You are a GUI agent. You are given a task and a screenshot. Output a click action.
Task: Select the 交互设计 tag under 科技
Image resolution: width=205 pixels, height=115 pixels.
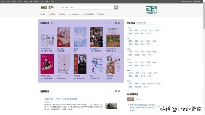[x=151, y=84]
